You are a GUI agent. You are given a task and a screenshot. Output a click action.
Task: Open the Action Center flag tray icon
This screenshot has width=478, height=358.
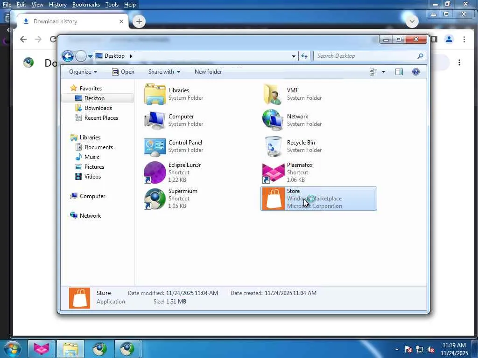pyautogui.click(x=408, y=350)
